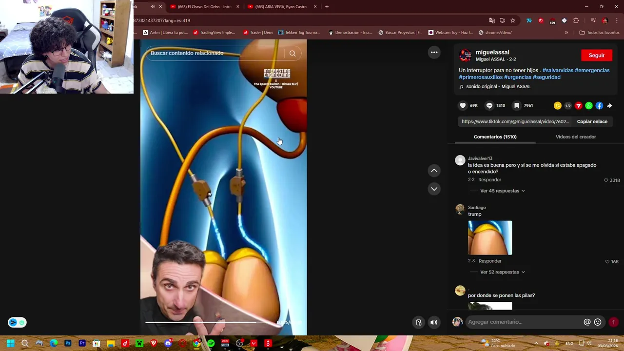Like Santiago's comment heart
Viewport: 624px width, 351px height.
(x=607, y=262)
